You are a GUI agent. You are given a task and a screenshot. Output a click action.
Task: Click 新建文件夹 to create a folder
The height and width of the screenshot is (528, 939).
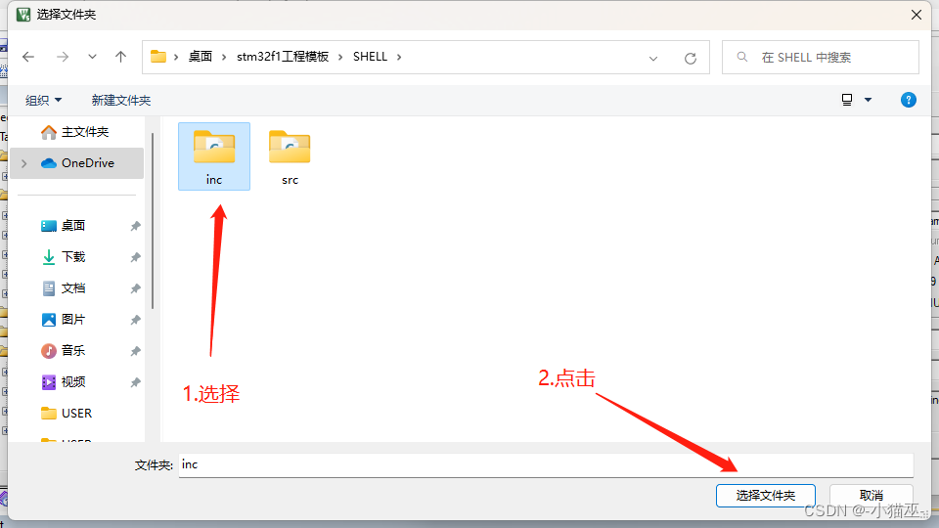[121, 100]
